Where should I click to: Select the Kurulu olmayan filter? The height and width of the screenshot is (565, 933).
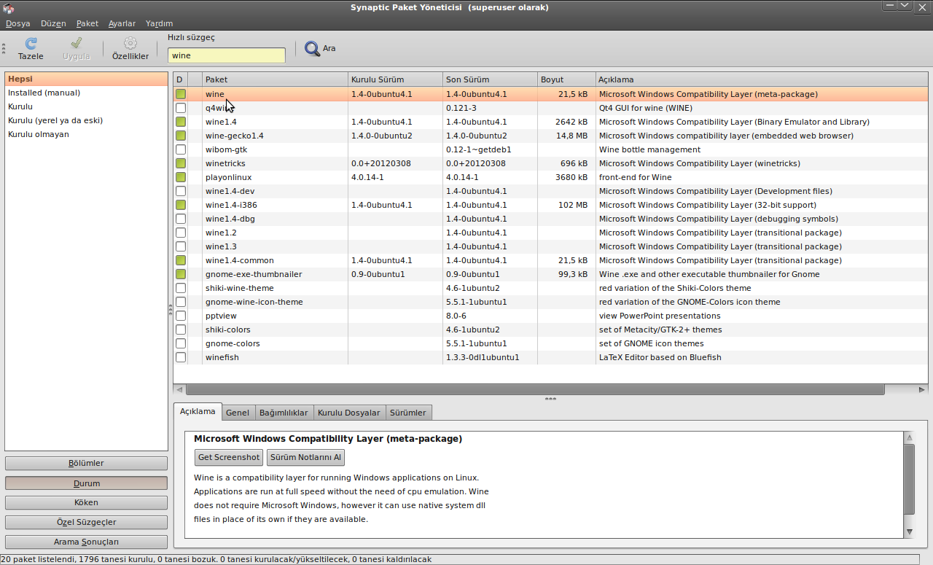pyautogui.click(x=86, y=134)
